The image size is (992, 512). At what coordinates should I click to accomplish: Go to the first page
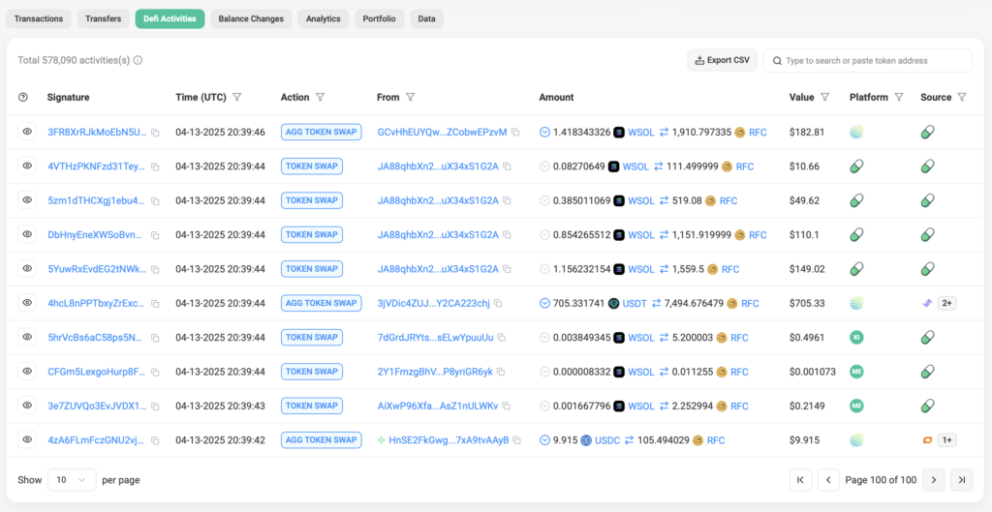tap(800, 480)
